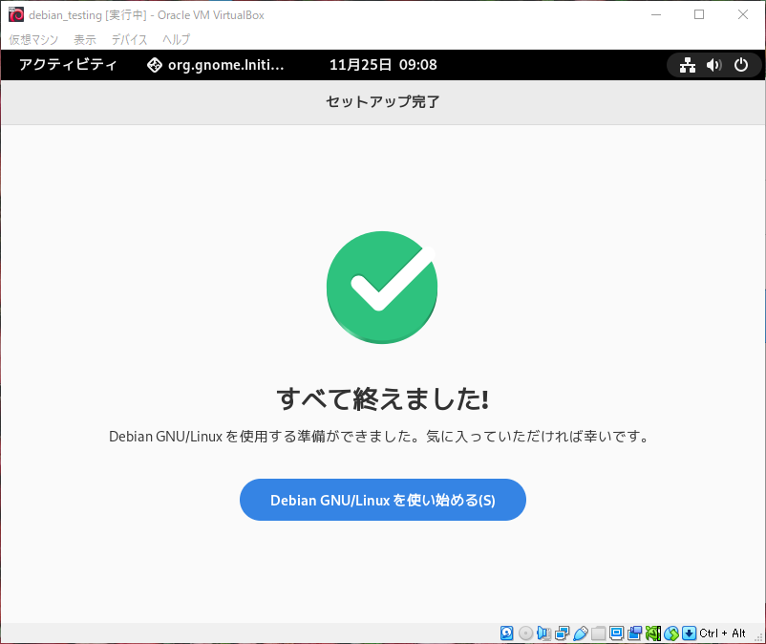This screenshot has width=766, height=644.
Task: Click the host key arrow icon
Action: point(689,633)
